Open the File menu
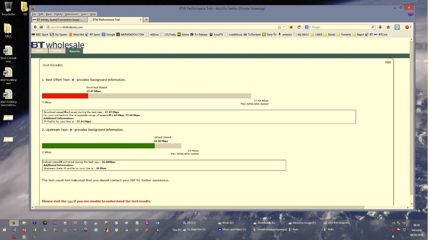Viewport: 429px width, 240px height. (34, 14)
